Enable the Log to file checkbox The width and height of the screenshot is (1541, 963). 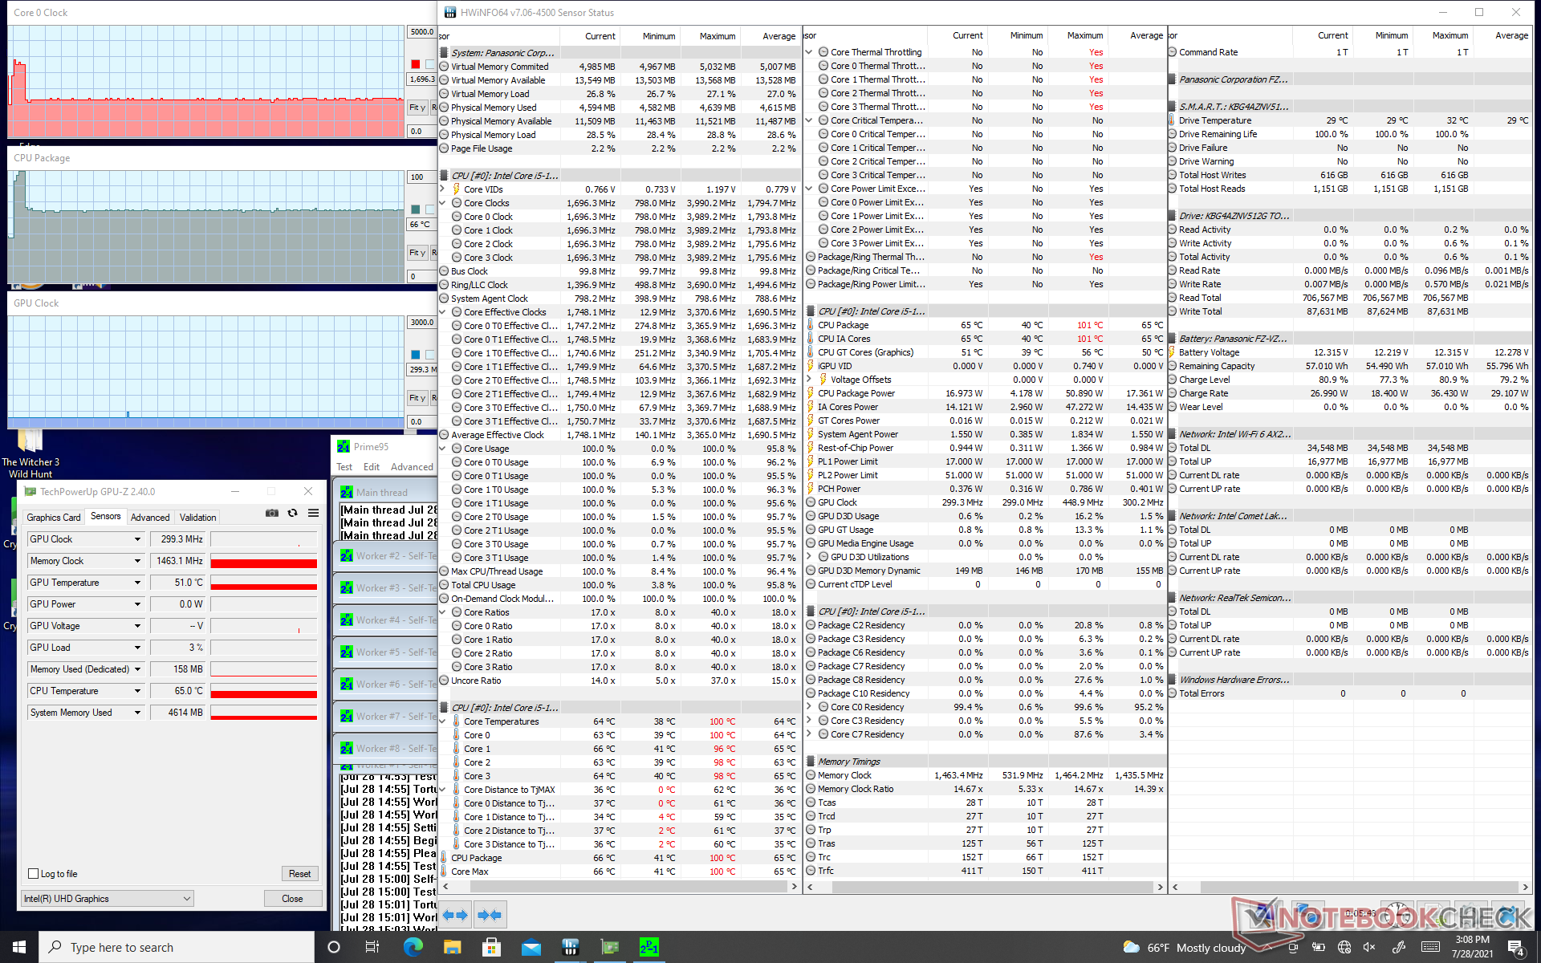[34, 874]
